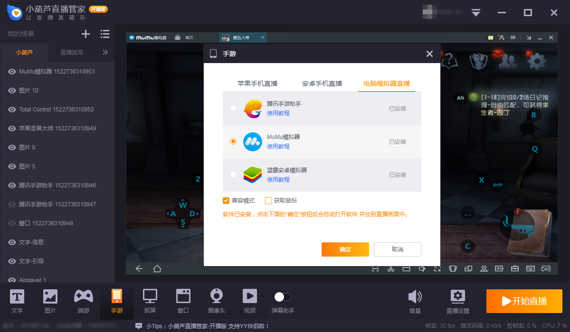570x332 pixels.
Task: Open the 抓屏 screen capture tool
Action: point(150,302)
